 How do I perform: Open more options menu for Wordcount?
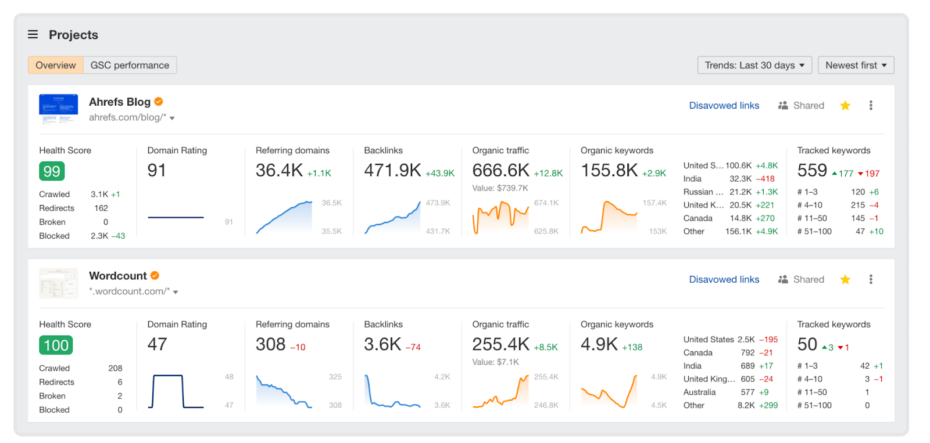click(x=871, y=280)
